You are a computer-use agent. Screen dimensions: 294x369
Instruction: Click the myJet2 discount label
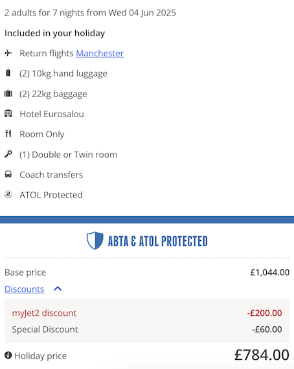tap(44, 313)
